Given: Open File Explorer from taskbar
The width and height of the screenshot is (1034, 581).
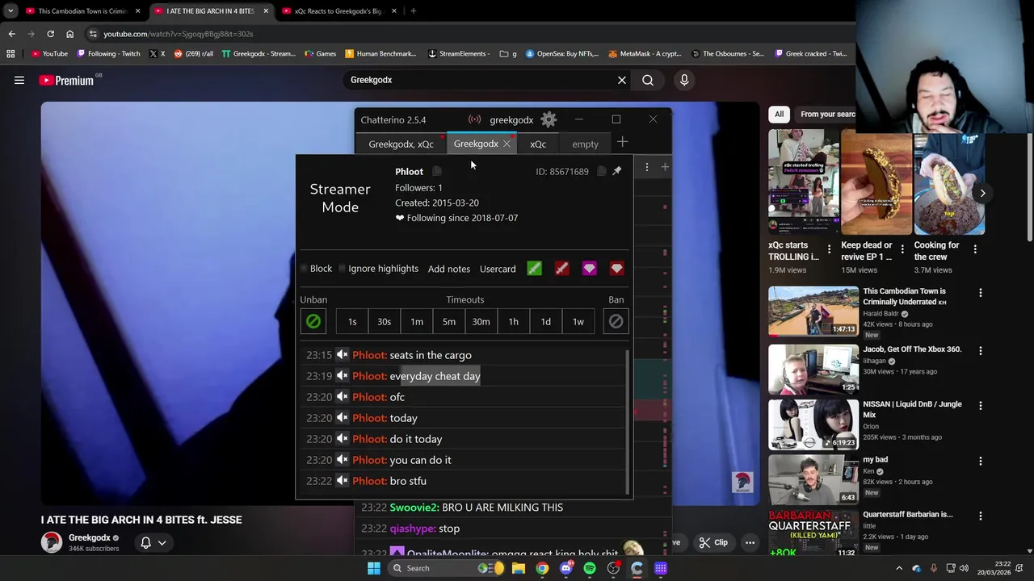Looking at the screenshot, I should 519,568.
